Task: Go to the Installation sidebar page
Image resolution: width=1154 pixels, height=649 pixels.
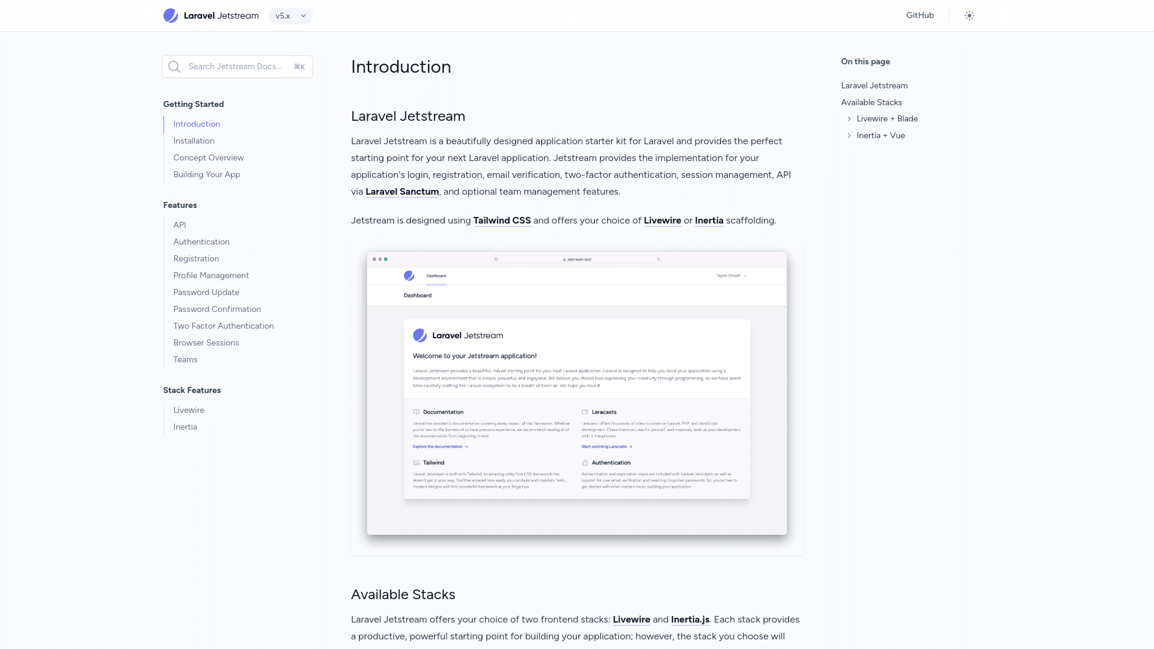Action: [194, 141]
